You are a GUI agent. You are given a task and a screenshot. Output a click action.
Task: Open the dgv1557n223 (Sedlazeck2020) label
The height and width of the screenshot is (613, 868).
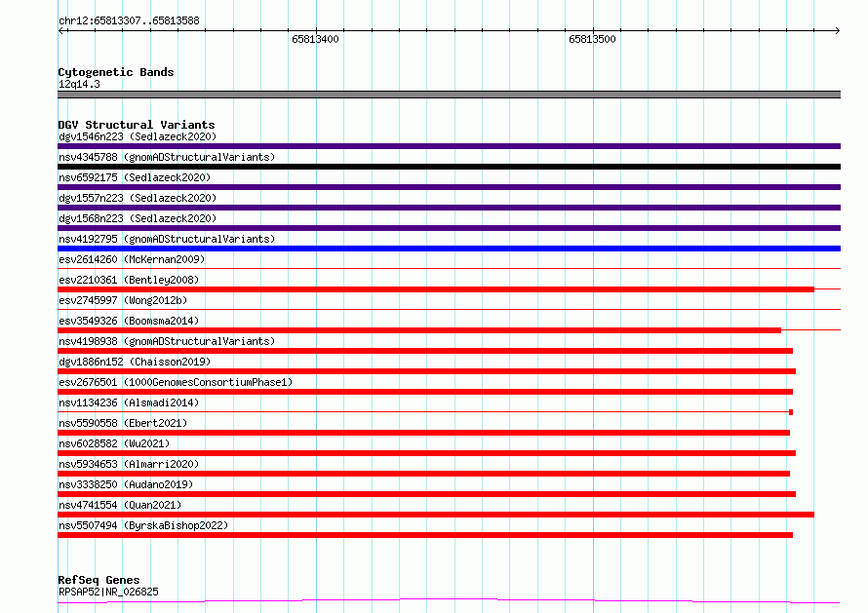coord(138,198)
